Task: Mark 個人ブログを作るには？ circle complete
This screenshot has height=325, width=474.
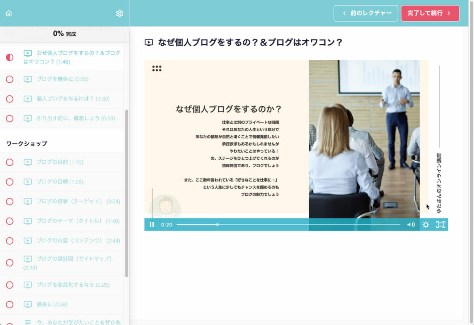Action: pos(9,99)
